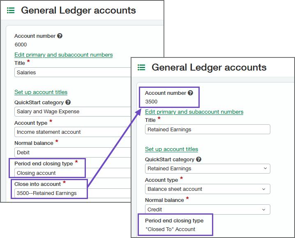Open the menu icon in left General Ledger window
295x238 pixels.
point(11,11)
